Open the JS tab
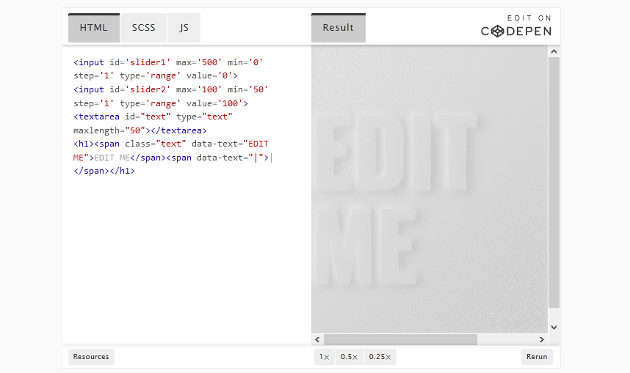Image resolution: width=630 pixels, height=373 pixels. point(184,28)
